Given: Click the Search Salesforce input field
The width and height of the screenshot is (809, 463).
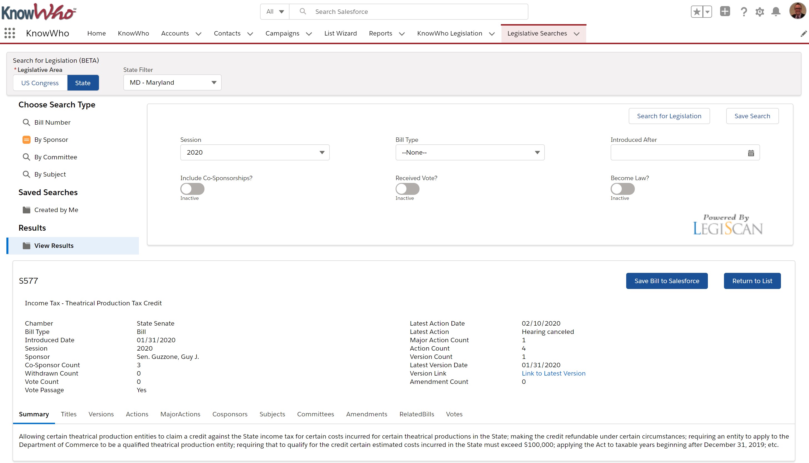Looking at the screenshot, I should [414, 12].
